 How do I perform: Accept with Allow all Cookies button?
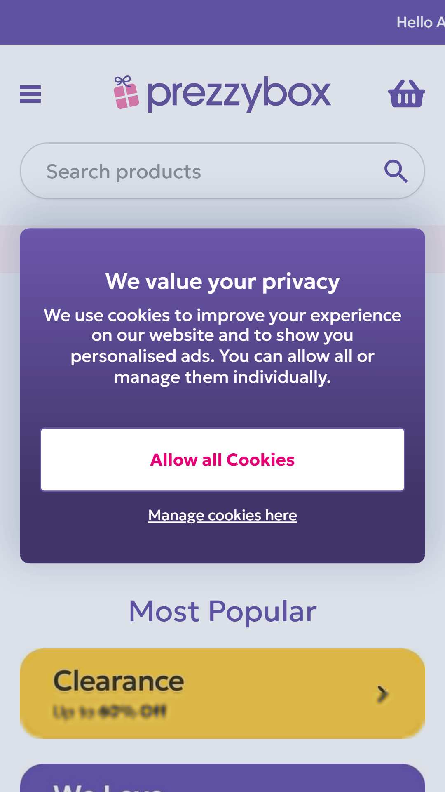(x=222, y=460)
